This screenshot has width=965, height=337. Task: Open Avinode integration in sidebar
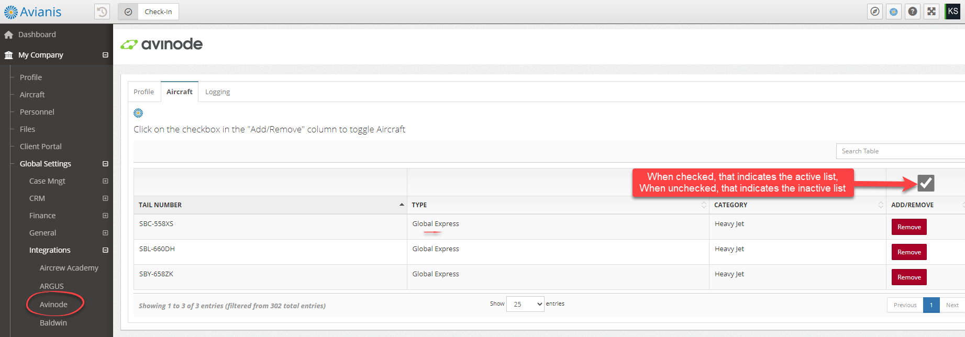(x=53, y=305)
